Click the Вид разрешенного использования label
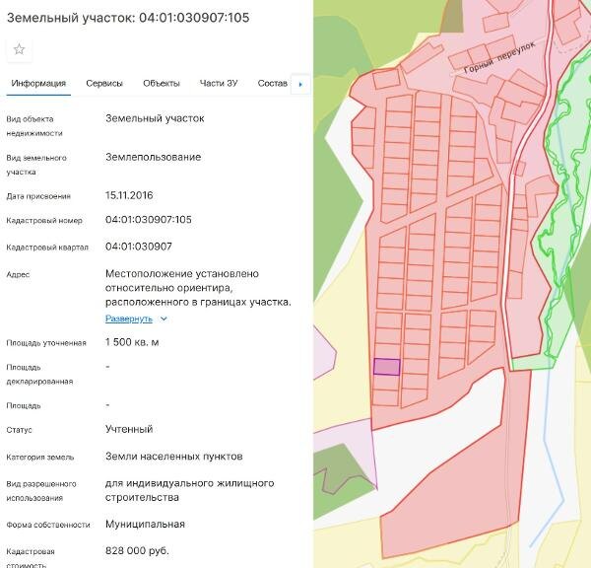This screenshot has height=568, width=591. point(41,491)
